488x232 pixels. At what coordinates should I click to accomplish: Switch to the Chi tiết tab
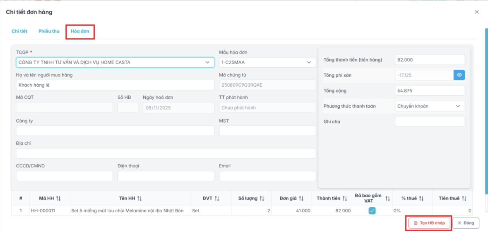pos(19,31)
